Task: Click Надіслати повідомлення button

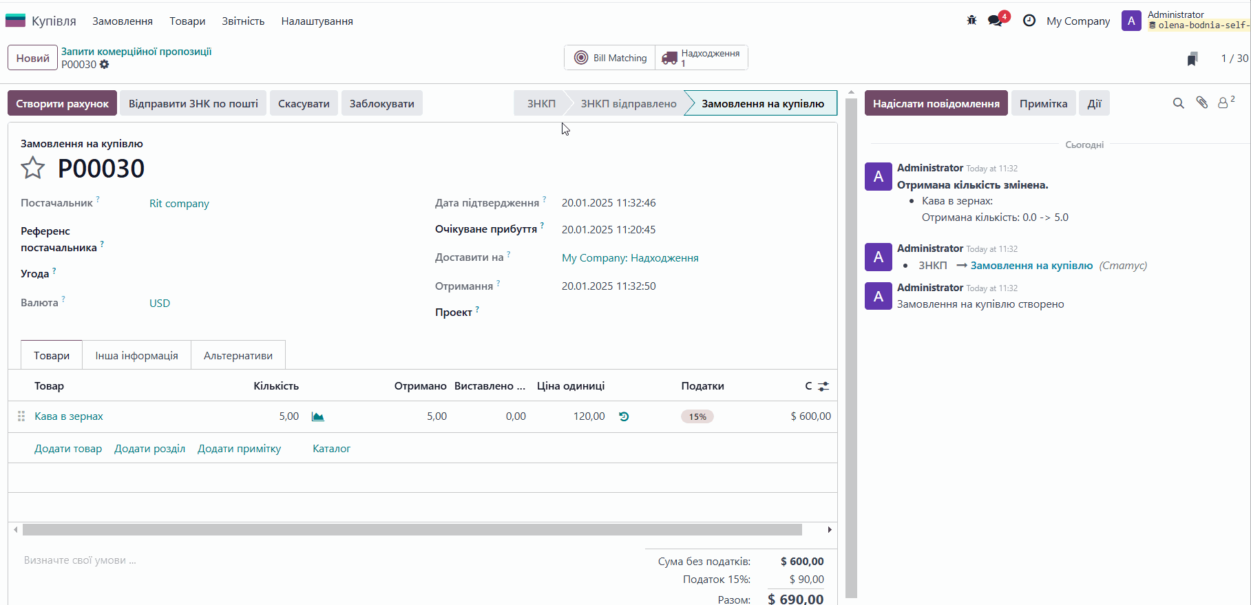Action: point(936,103)
